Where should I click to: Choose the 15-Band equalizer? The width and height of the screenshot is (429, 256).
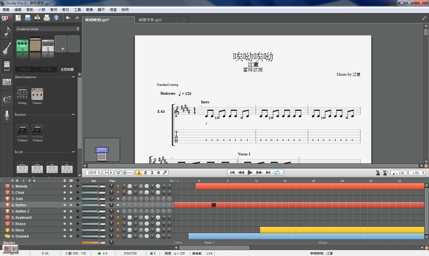[x=37, y=131]
